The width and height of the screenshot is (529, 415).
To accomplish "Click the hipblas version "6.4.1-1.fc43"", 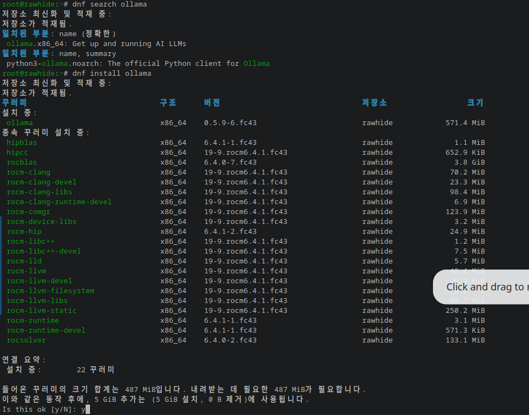I will tap(230, 142).
